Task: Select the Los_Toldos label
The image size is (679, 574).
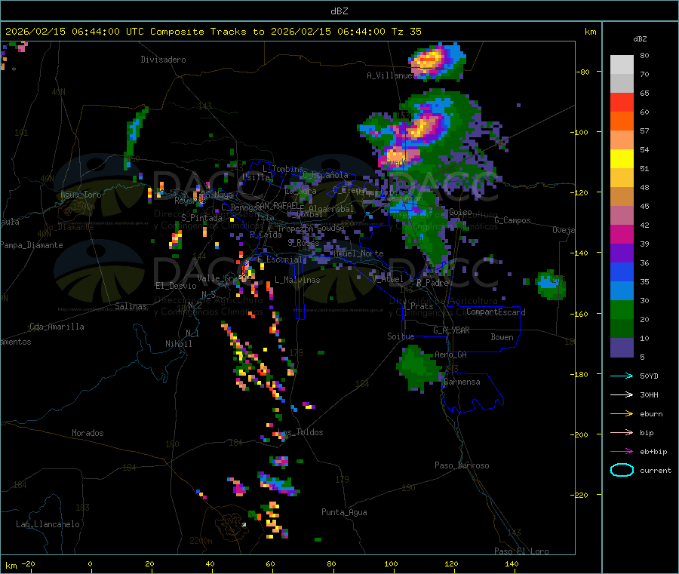Action: 300,432
